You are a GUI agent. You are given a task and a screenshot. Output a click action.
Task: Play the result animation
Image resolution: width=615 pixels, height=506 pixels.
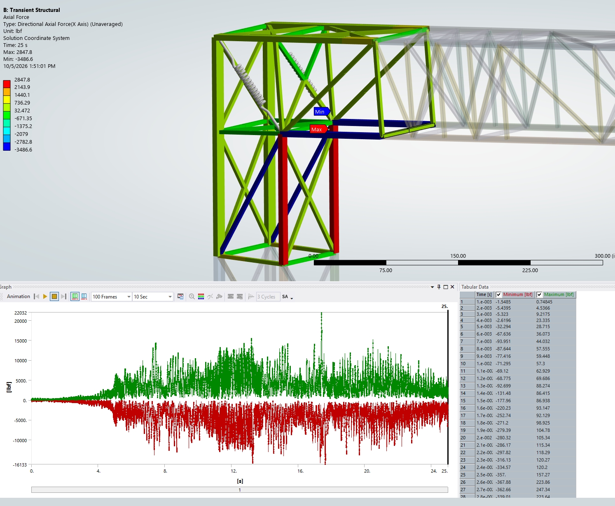coord(45,296)
